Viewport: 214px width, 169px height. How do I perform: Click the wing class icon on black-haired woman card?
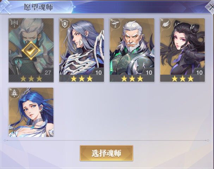tap(166, 24)
